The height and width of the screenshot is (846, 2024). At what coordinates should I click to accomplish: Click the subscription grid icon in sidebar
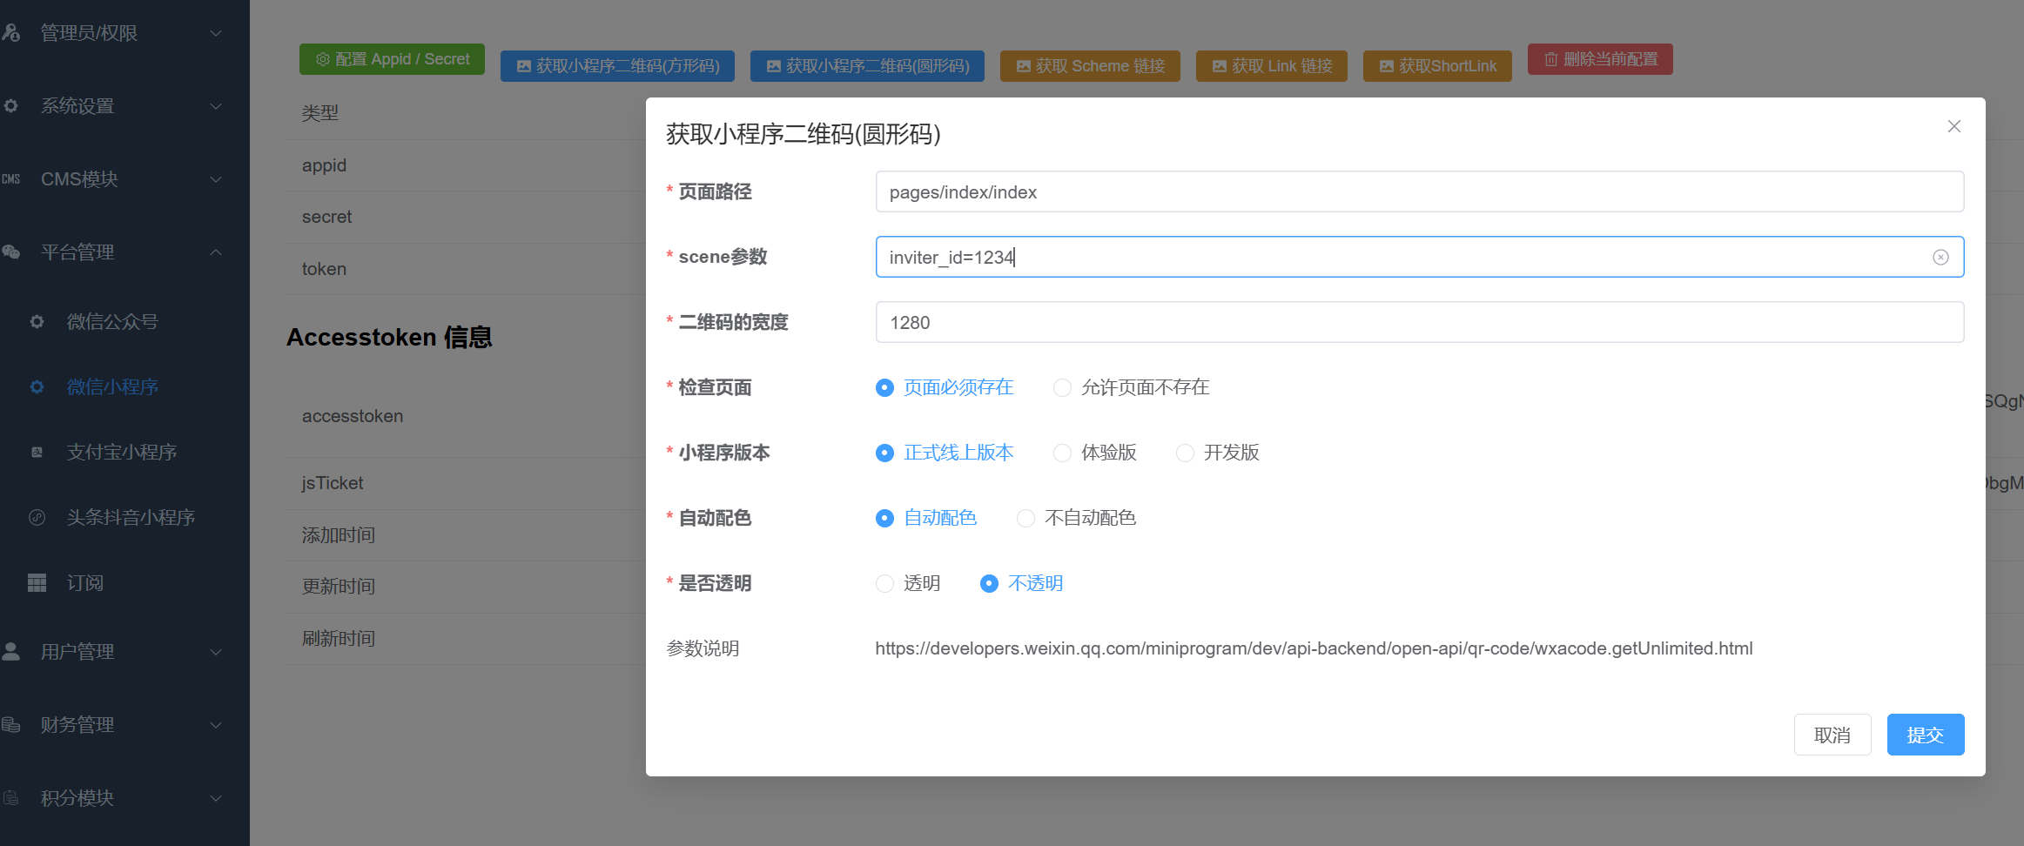tap(37, 582)
